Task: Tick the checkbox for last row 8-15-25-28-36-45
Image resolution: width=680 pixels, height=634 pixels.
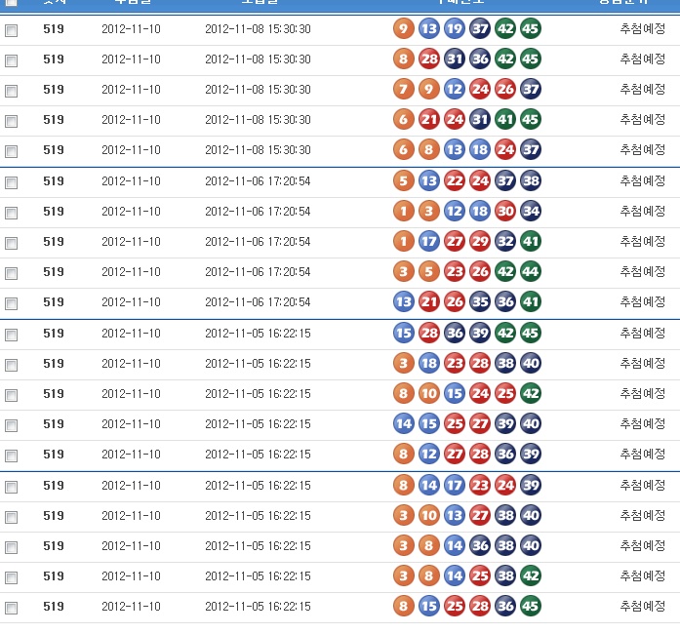Action: click(x=11, y=608)
